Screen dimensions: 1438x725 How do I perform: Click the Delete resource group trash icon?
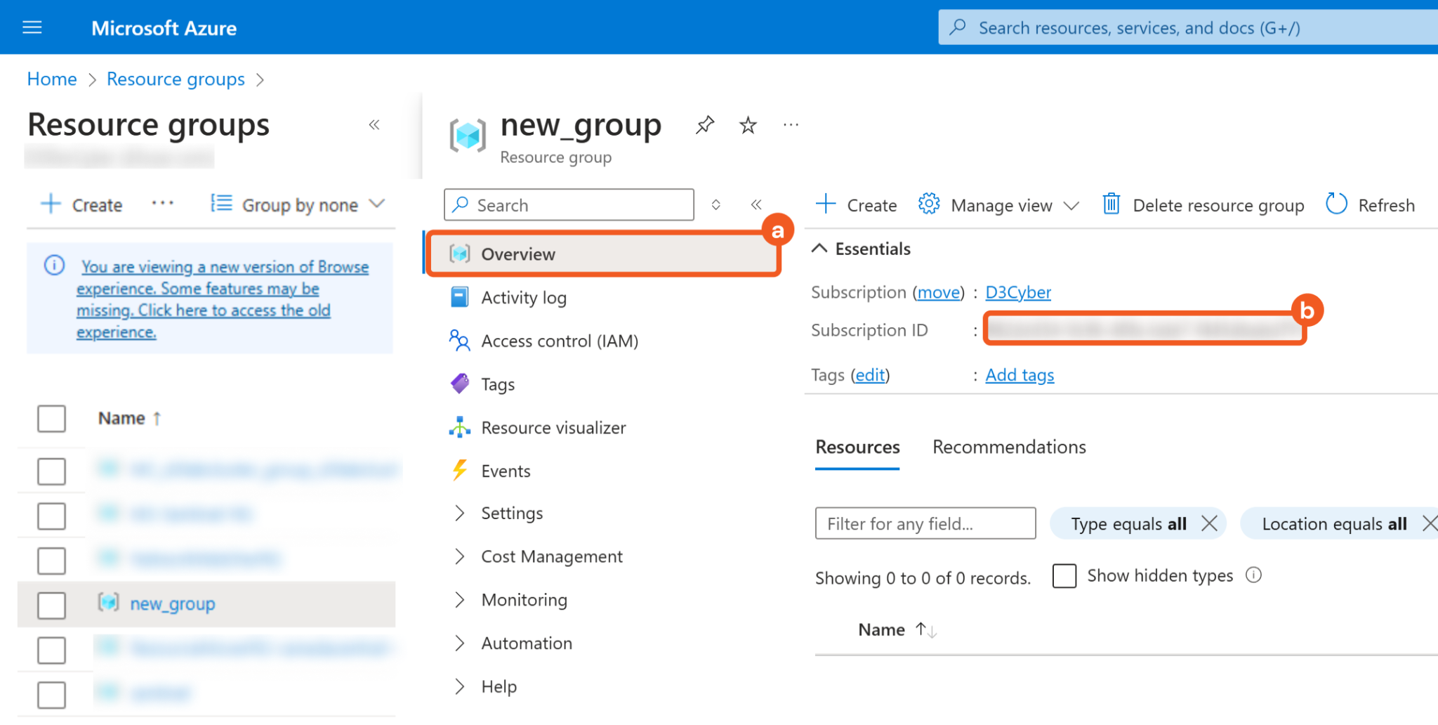1111,204
